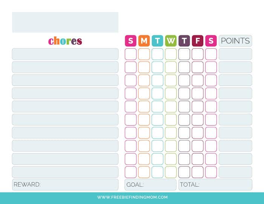Check the last-row Friday checkbox
The width and height of the screenshot is (264, 204).
pyautogui.click(x=198, y=172)
